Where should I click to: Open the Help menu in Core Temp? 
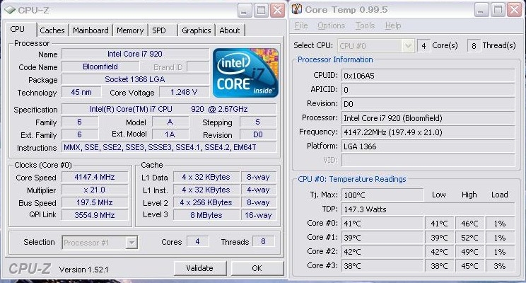click(x=393, y=25)
